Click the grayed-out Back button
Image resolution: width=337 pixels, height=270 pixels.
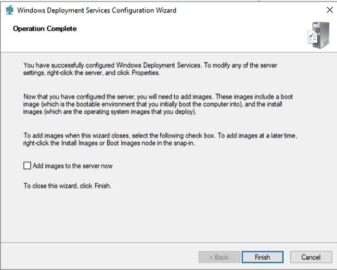218,257
